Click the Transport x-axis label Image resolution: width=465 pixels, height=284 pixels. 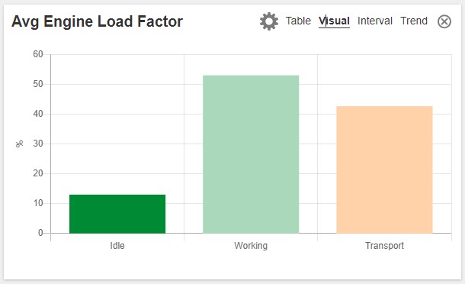pyautogui.click(x=385, y=246)
